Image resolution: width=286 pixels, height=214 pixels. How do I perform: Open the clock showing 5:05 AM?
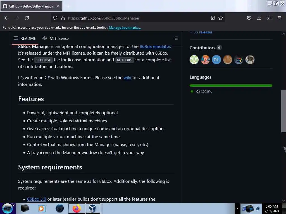[272, 208]
